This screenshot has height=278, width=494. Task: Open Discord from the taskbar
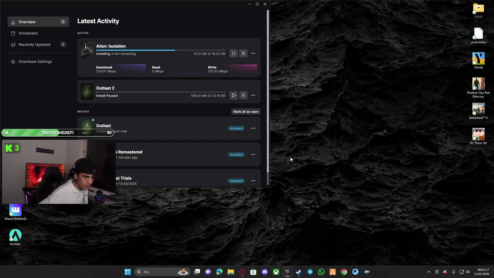[265, 272]
